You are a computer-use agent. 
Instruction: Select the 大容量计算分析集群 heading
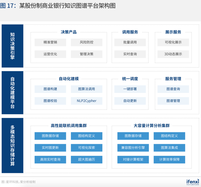[x=151, y=125]
